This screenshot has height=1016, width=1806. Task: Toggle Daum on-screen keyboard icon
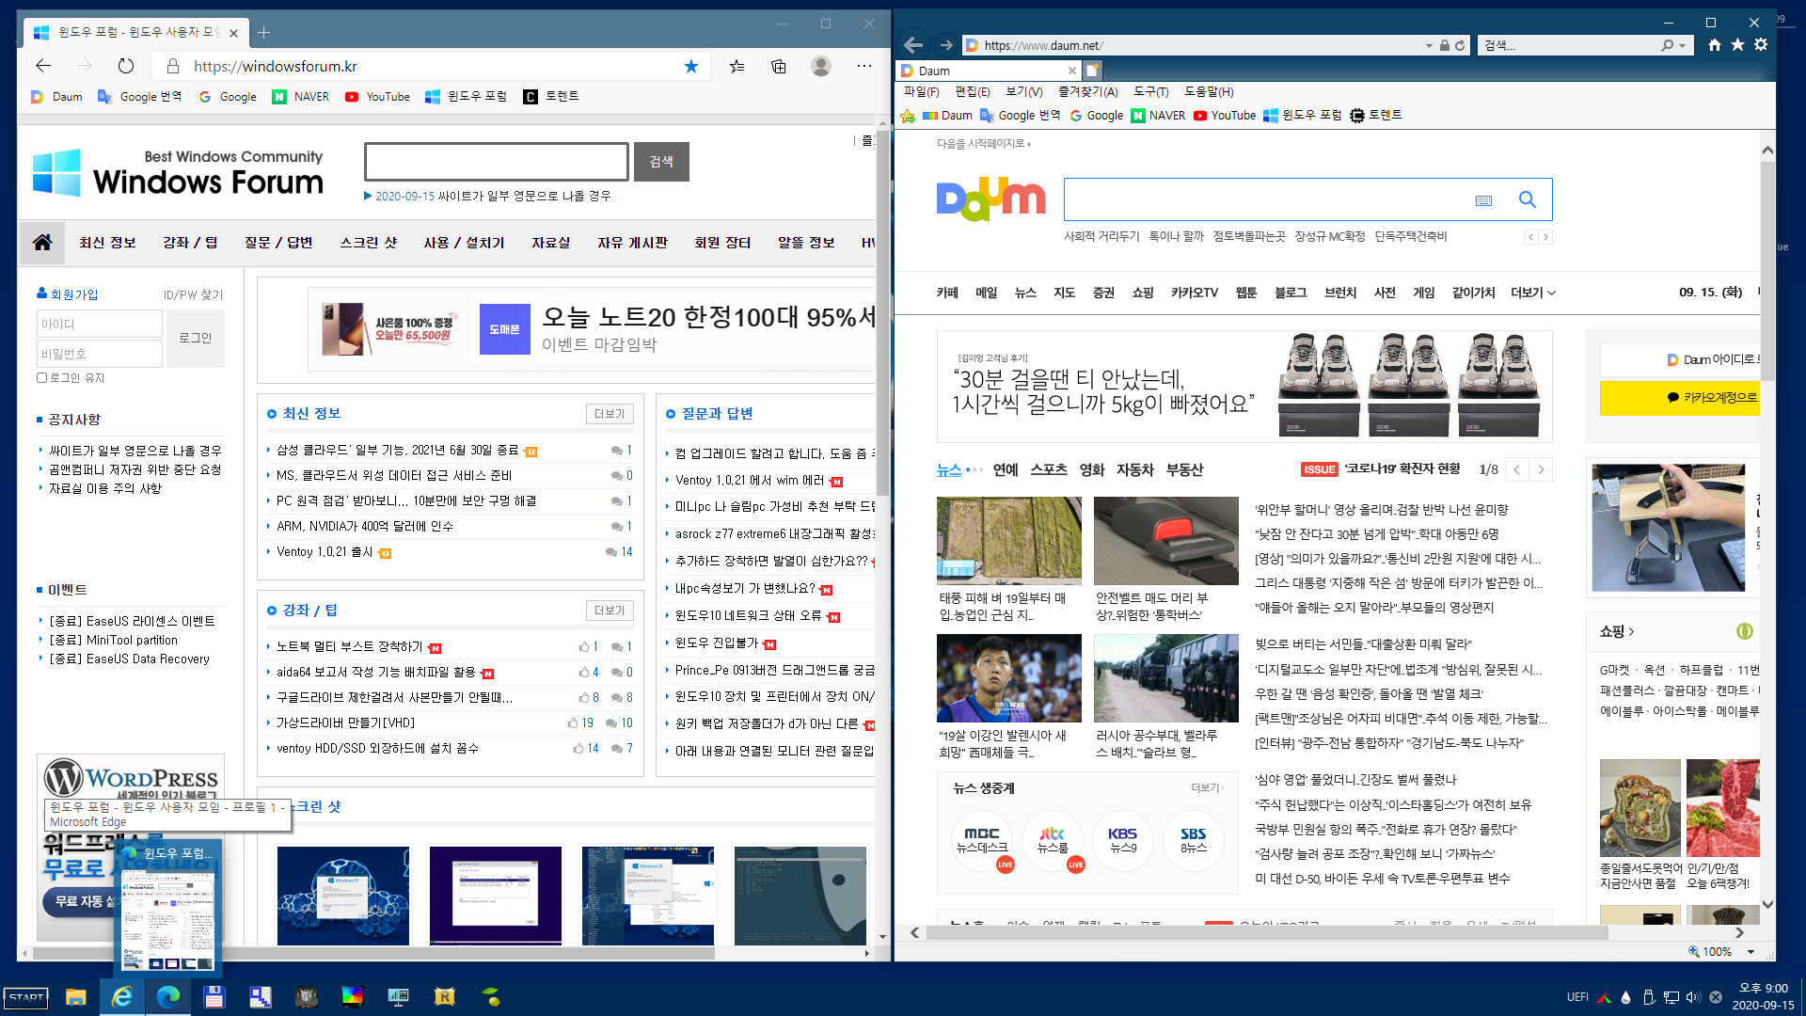pyautogui.click(x=1484, y=200)
